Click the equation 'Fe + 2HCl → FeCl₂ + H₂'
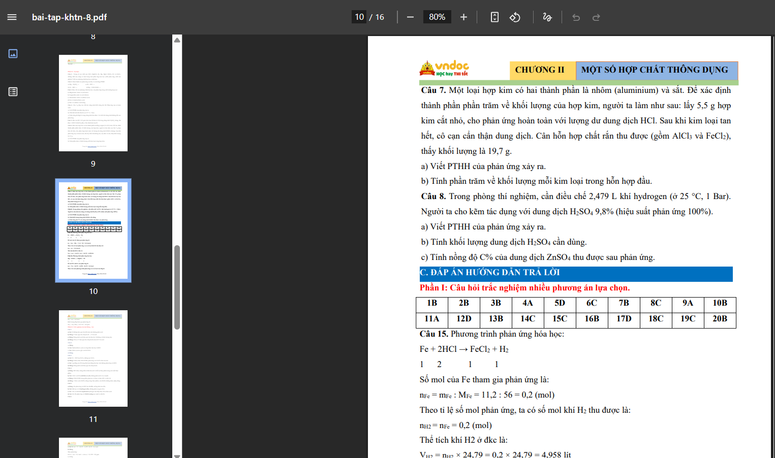 click(464, 349)
